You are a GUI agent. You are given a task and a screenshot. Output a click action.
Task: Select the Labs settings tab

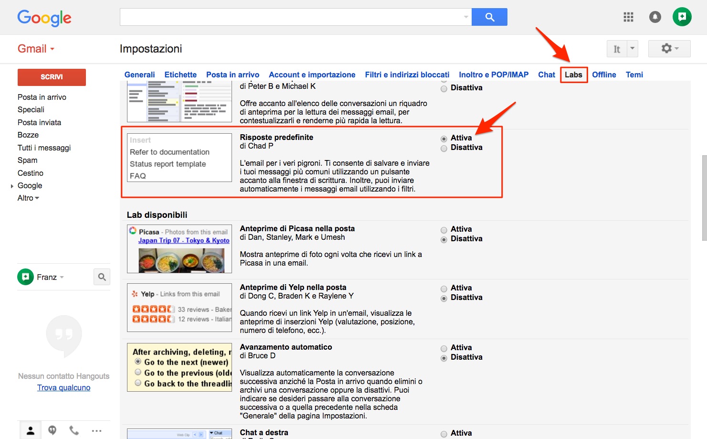pyautogui.click(x=573, y=75)
